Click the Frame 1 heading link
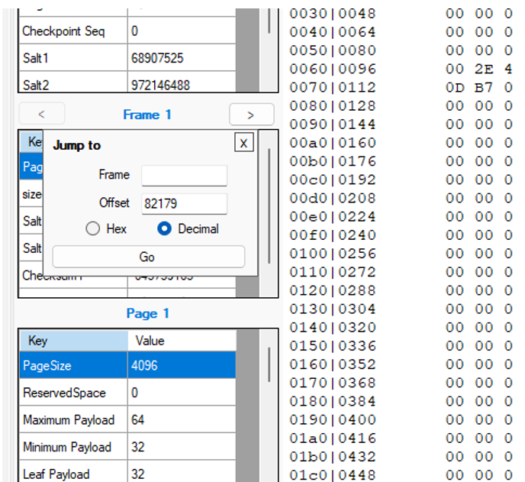This screenshot has height=482, width=525. pyautogui.click(x=147, y=115)
